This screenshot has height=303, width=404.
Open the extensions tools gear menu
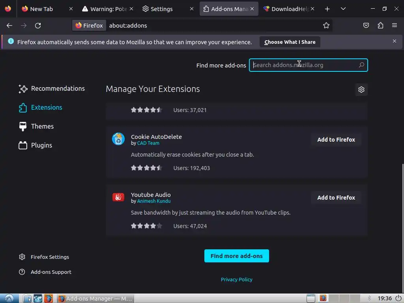pyautogui.click(x=361, y=90)
